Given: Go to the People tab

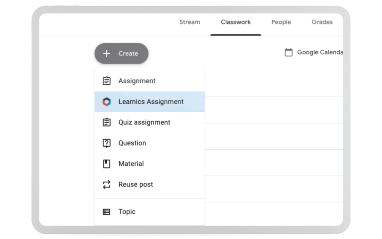Looking at the screenshot, I should (281, 22).
